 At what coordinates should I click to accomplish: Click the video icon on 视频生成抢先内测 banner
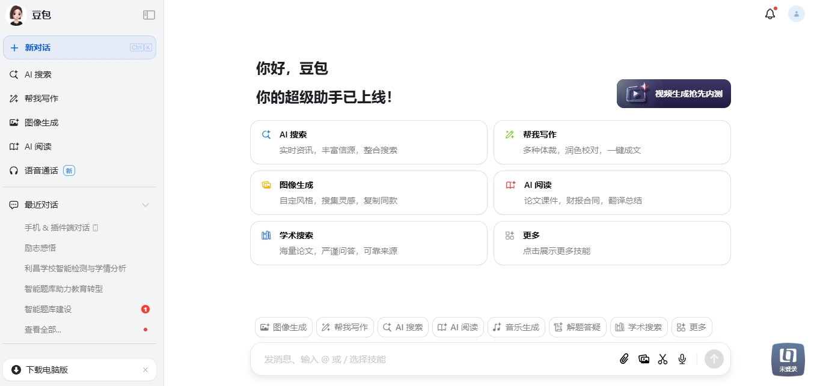click(x=637, y=94)
